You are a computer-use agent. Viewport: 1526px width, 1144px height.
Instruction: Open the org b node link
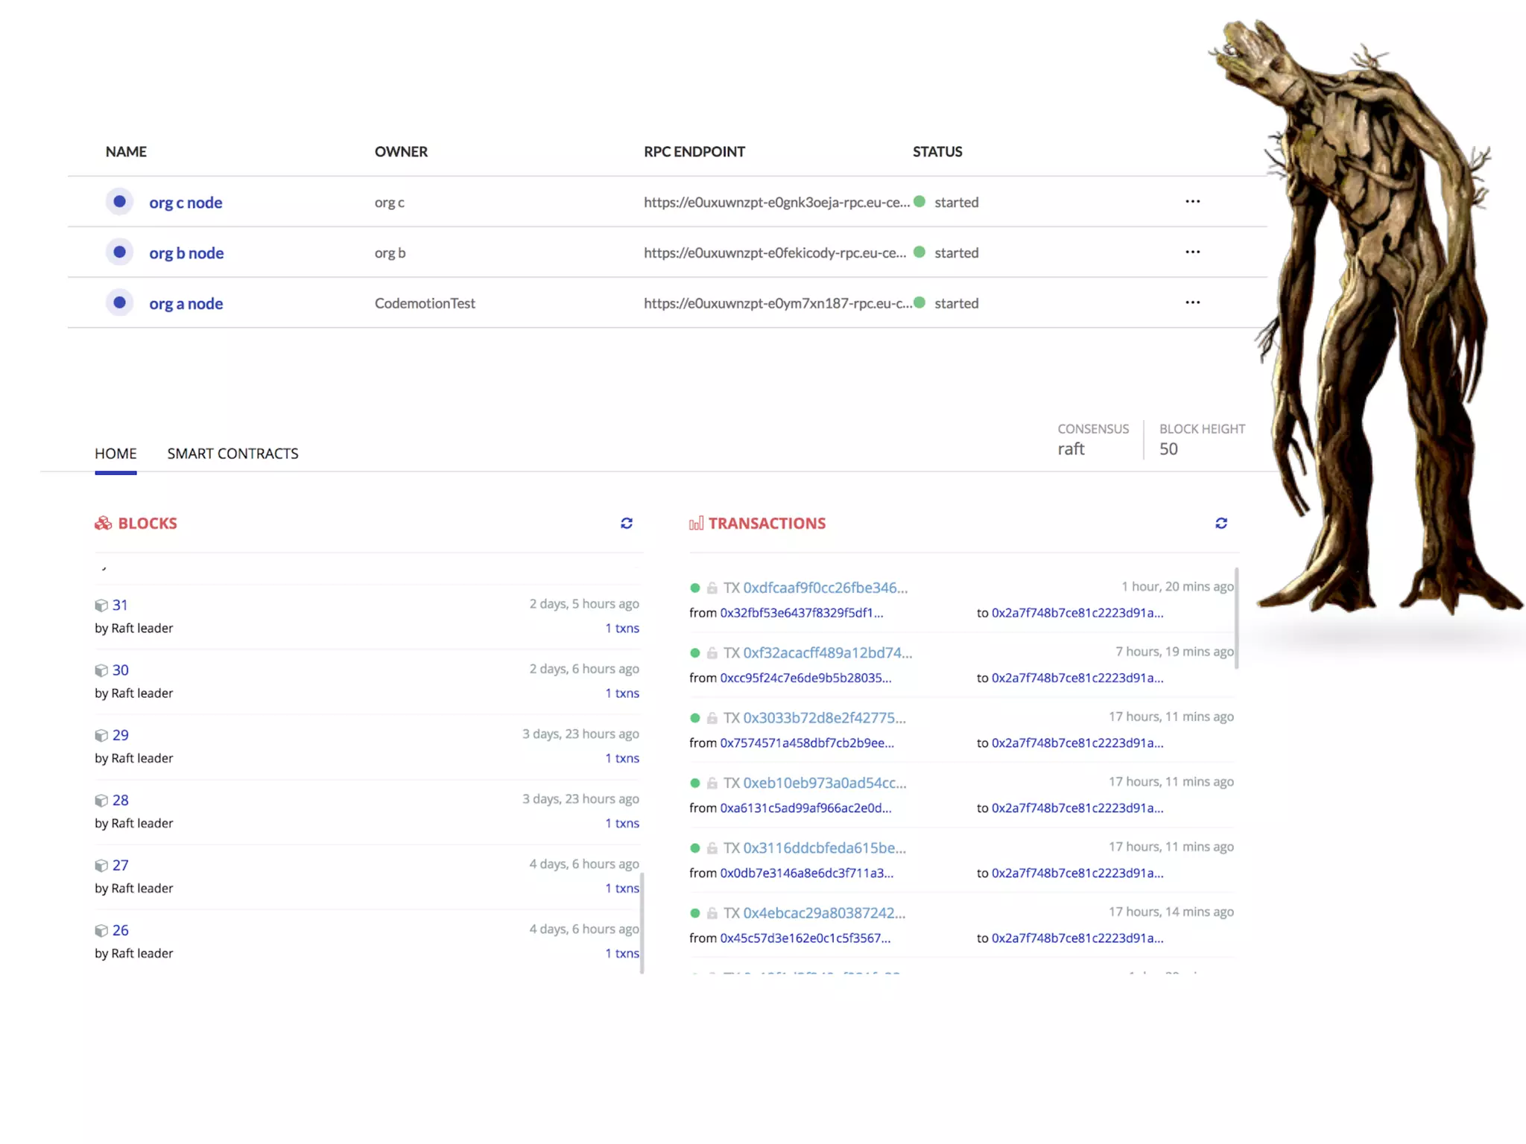186,253
